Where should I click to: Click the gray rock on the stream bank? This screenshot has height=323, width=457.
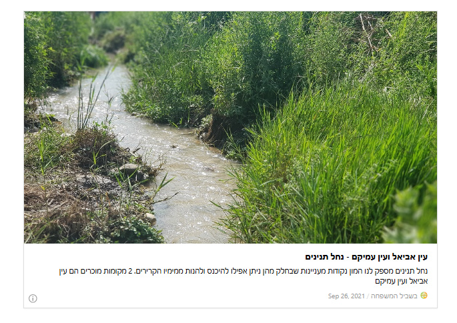pos(129,169)
